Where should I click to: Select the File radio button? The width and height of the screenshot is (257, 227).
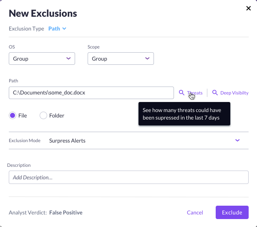click(x=13, y=115)
